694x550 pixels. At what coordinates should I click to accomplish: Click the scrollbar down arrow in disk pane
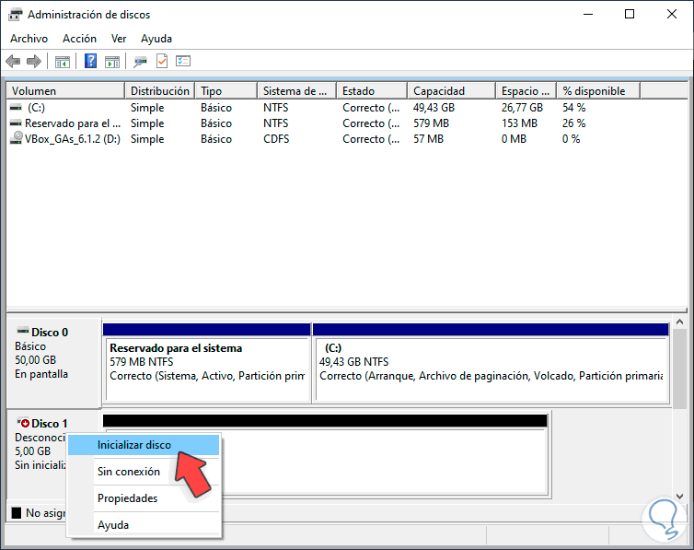click(679, 497)
